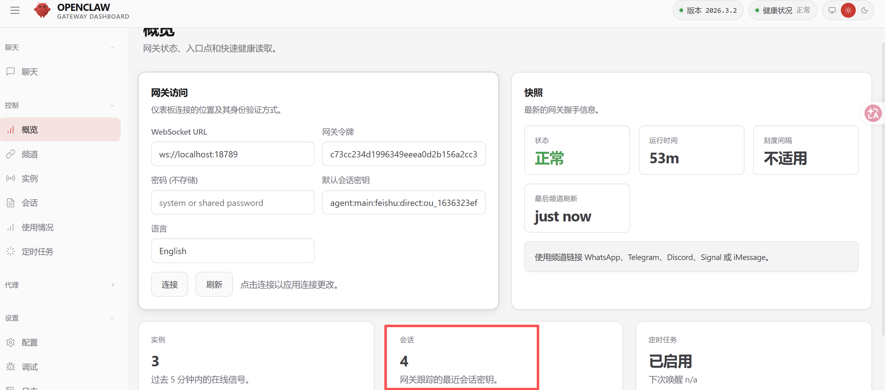Click the WebSocket URL input field
This screenshot has width=885, height=390.
[x=233, y=154]
